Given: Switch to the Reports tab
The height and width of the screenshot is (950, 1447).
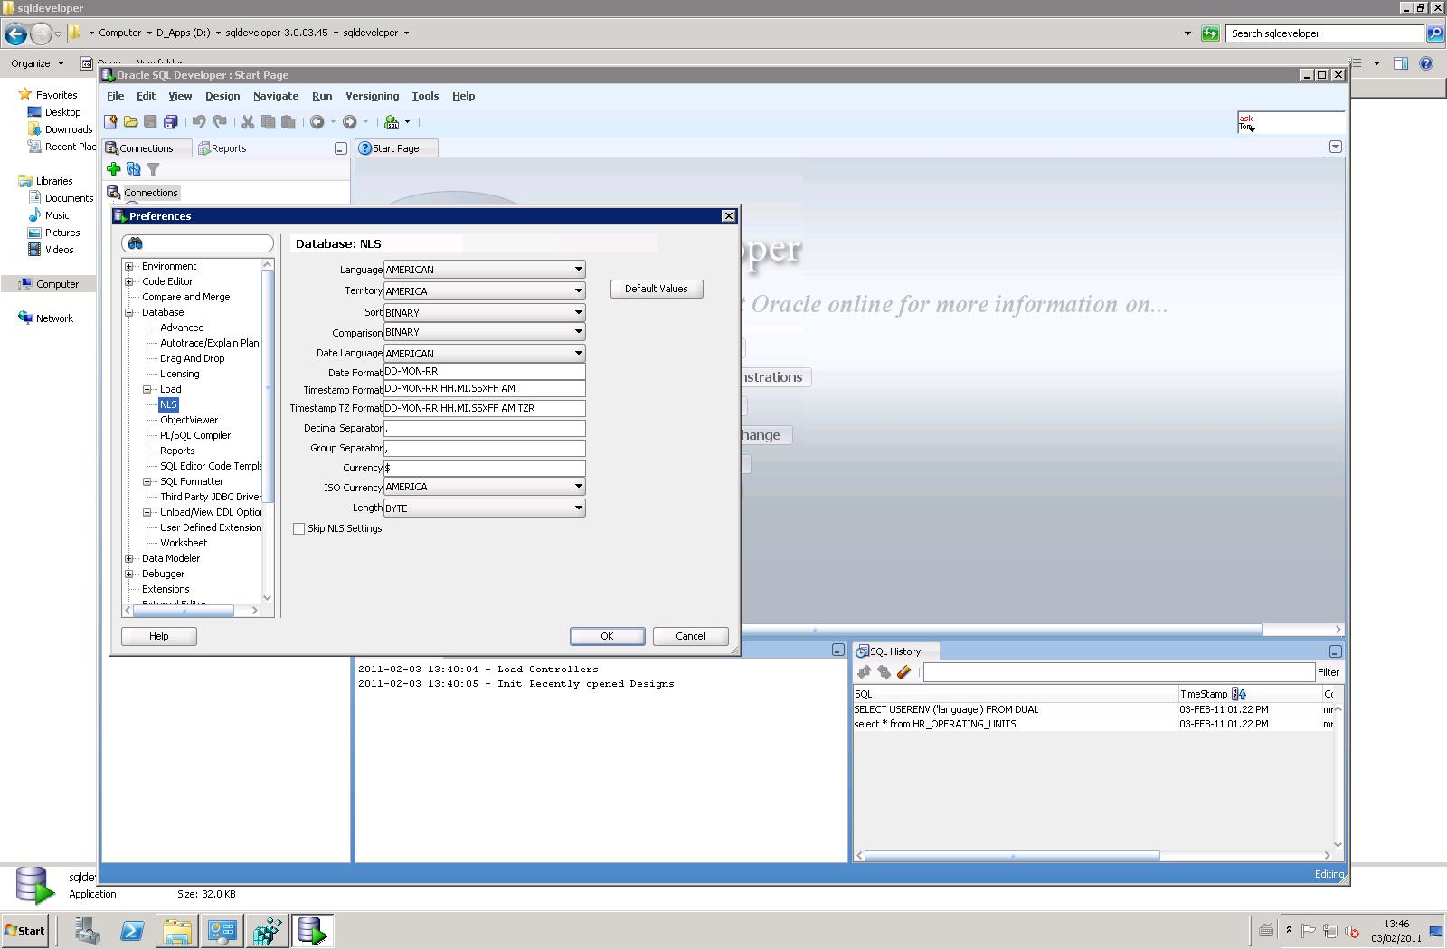Looking at the screenshot, I should [222, 148].
